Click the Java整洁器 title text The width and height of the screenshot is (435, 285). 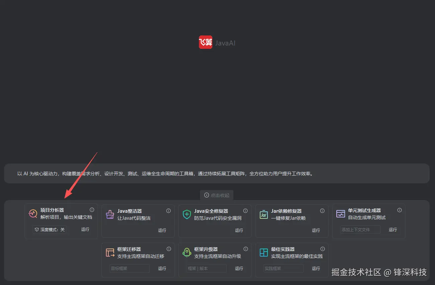tap(130, 211)
